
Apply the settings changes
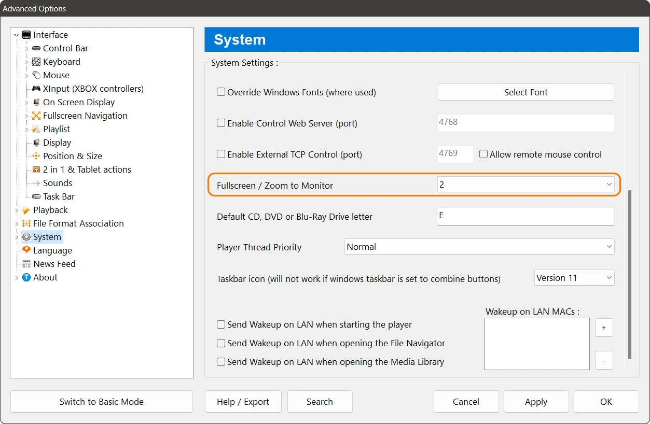coord(536,402)
